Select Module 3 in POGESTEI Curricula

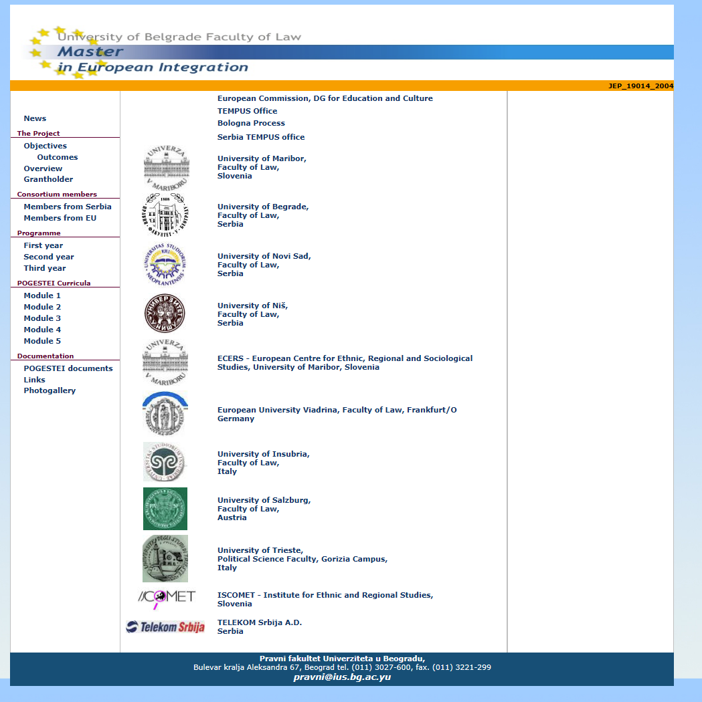42,318
